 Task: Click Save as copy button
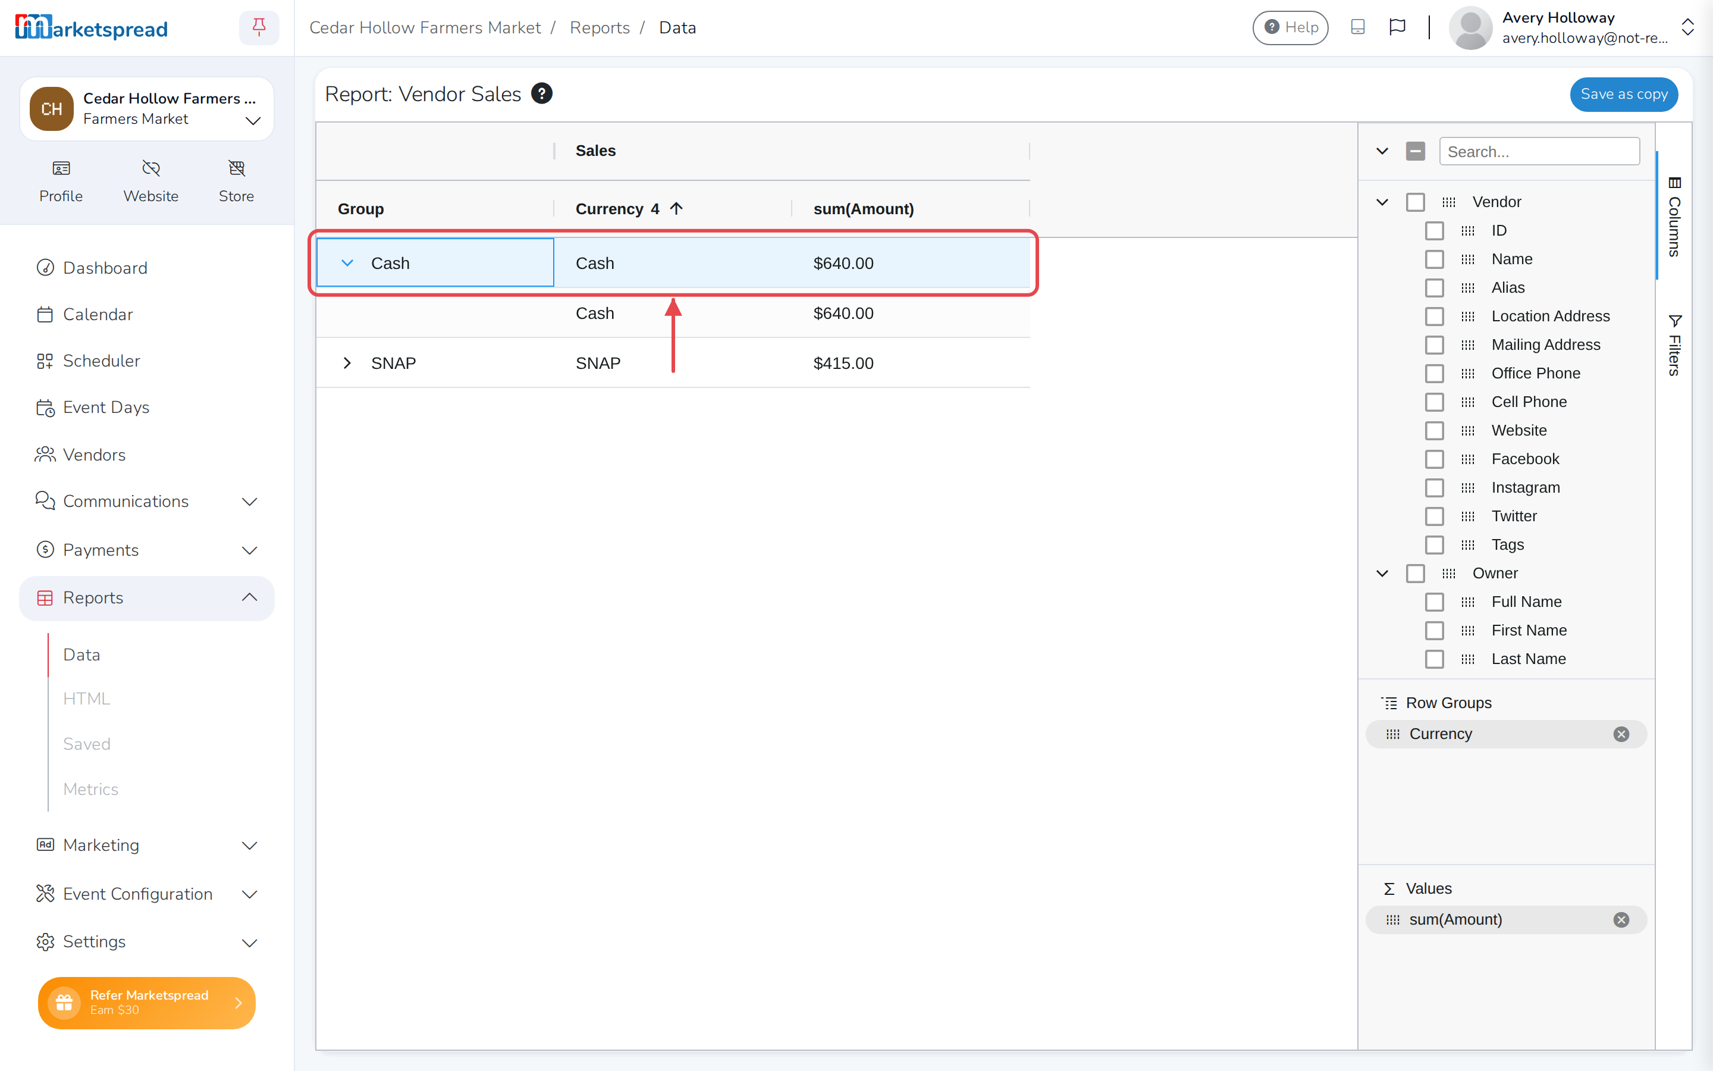(x=1624, y=94)
